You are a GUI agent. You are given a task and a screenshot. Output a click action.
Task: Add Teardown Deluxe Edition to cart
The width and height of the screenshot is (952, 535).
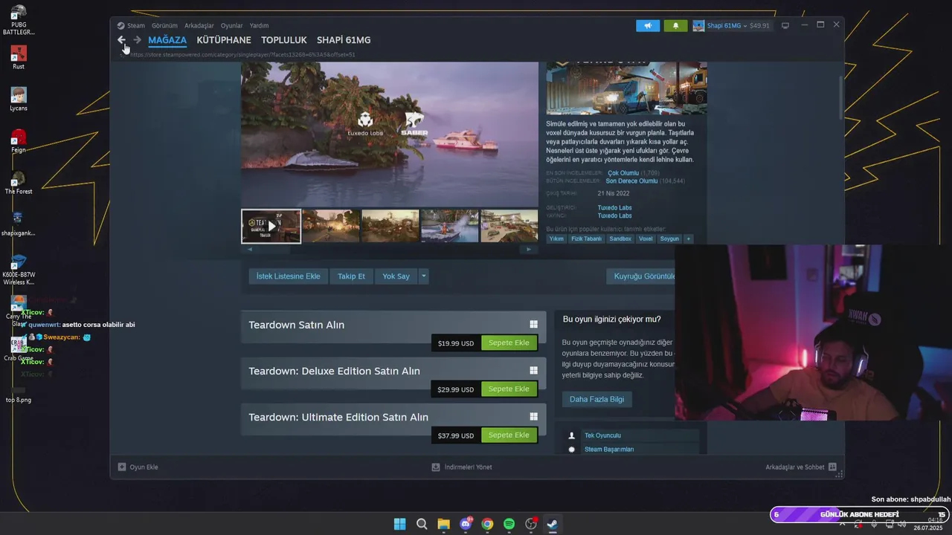pos(509,389)
